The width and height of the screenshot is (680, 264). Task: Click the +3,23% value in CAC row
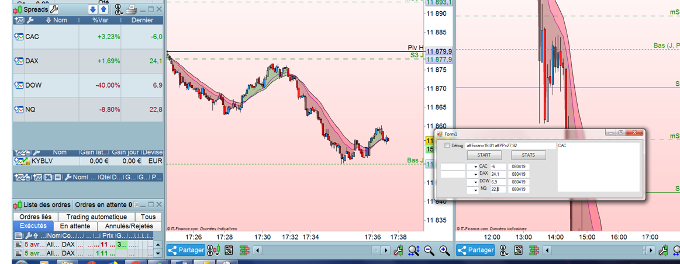pos(108,37)
